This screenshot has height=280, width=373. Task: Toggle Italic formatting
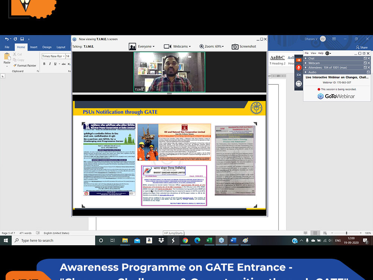pos(50,64)
